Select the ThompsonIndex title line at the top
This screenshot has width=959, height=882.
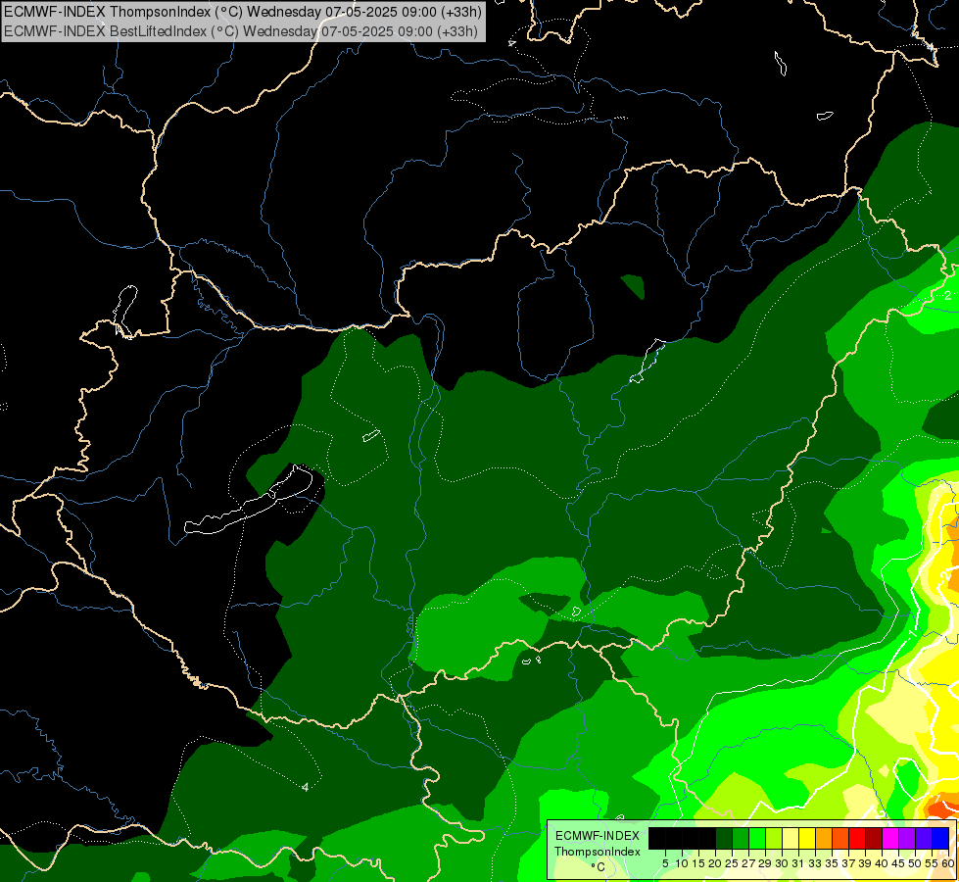coord(243,11)
